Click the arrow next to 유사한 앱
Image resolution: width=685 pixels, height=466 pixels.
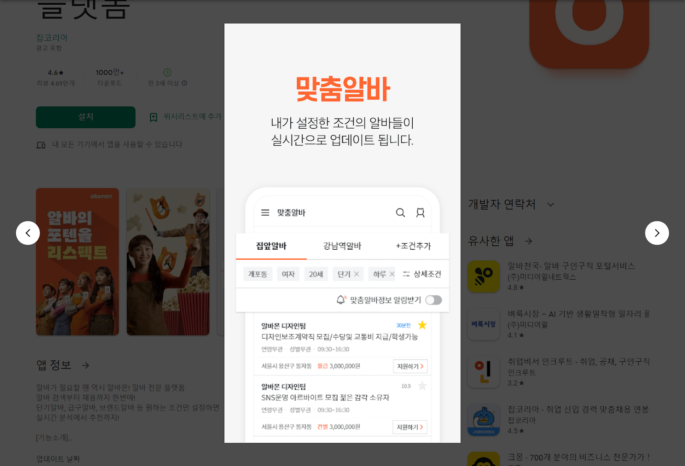[529, 241]
